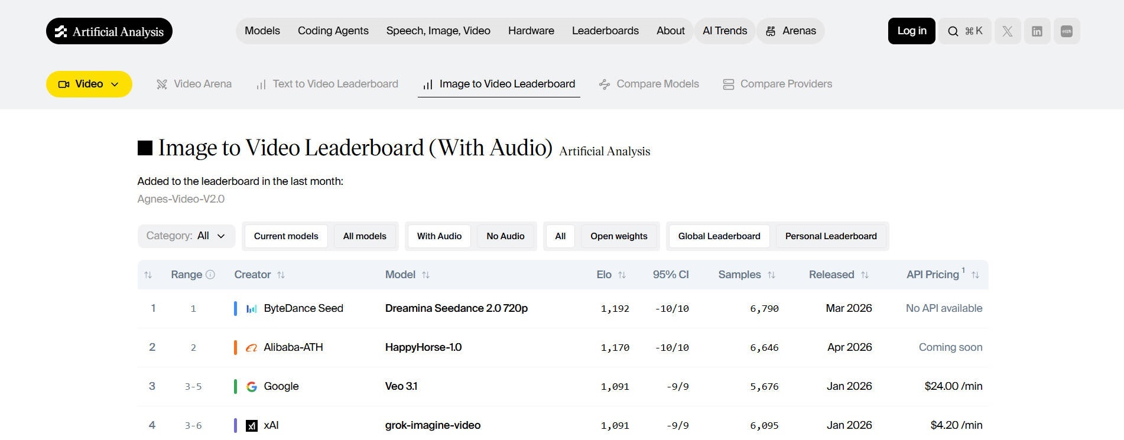Click the rank column sort arrows
Screen dimensions: 1124x440
(148, 275)
